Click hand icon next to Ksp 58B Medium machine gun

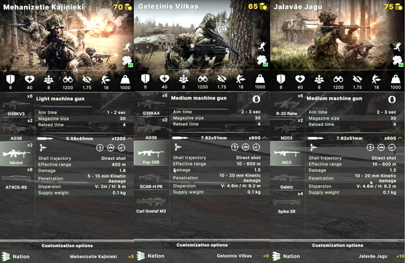(256, 99)
